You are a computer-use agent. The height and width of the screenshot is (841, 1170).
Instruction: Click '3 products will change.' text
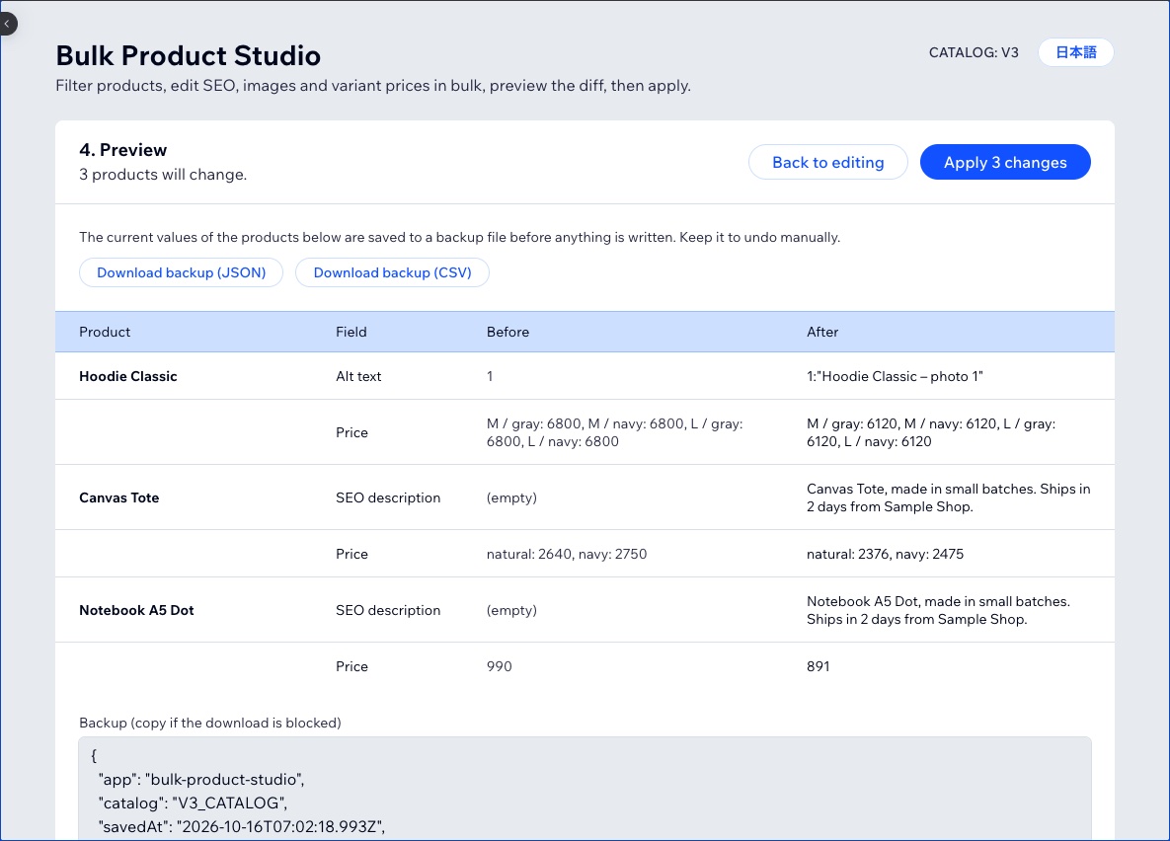163,175
